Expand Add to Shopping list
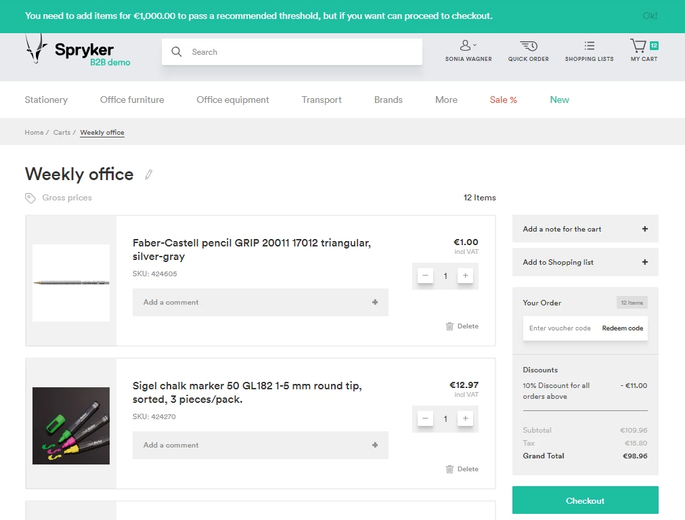This screenshot has width=685, height=520. pyautogui.click(x=585, y=262)
